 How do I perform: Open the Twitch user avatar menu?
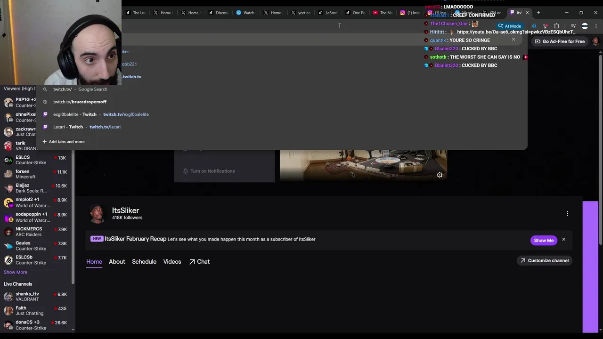pyautogui.click(x=595, y=41)
